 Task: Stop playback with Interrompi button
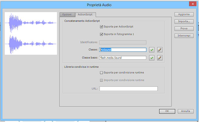coord(184,35)
